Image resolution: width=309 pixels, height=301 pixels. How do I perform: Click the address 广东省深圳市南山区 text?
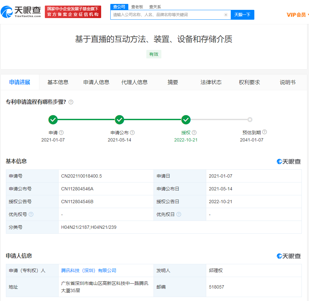click(105, 287)
